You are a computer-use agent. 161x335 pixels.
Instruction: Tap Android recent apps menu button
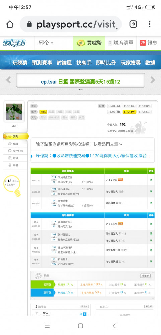click(x=47, y=326)
